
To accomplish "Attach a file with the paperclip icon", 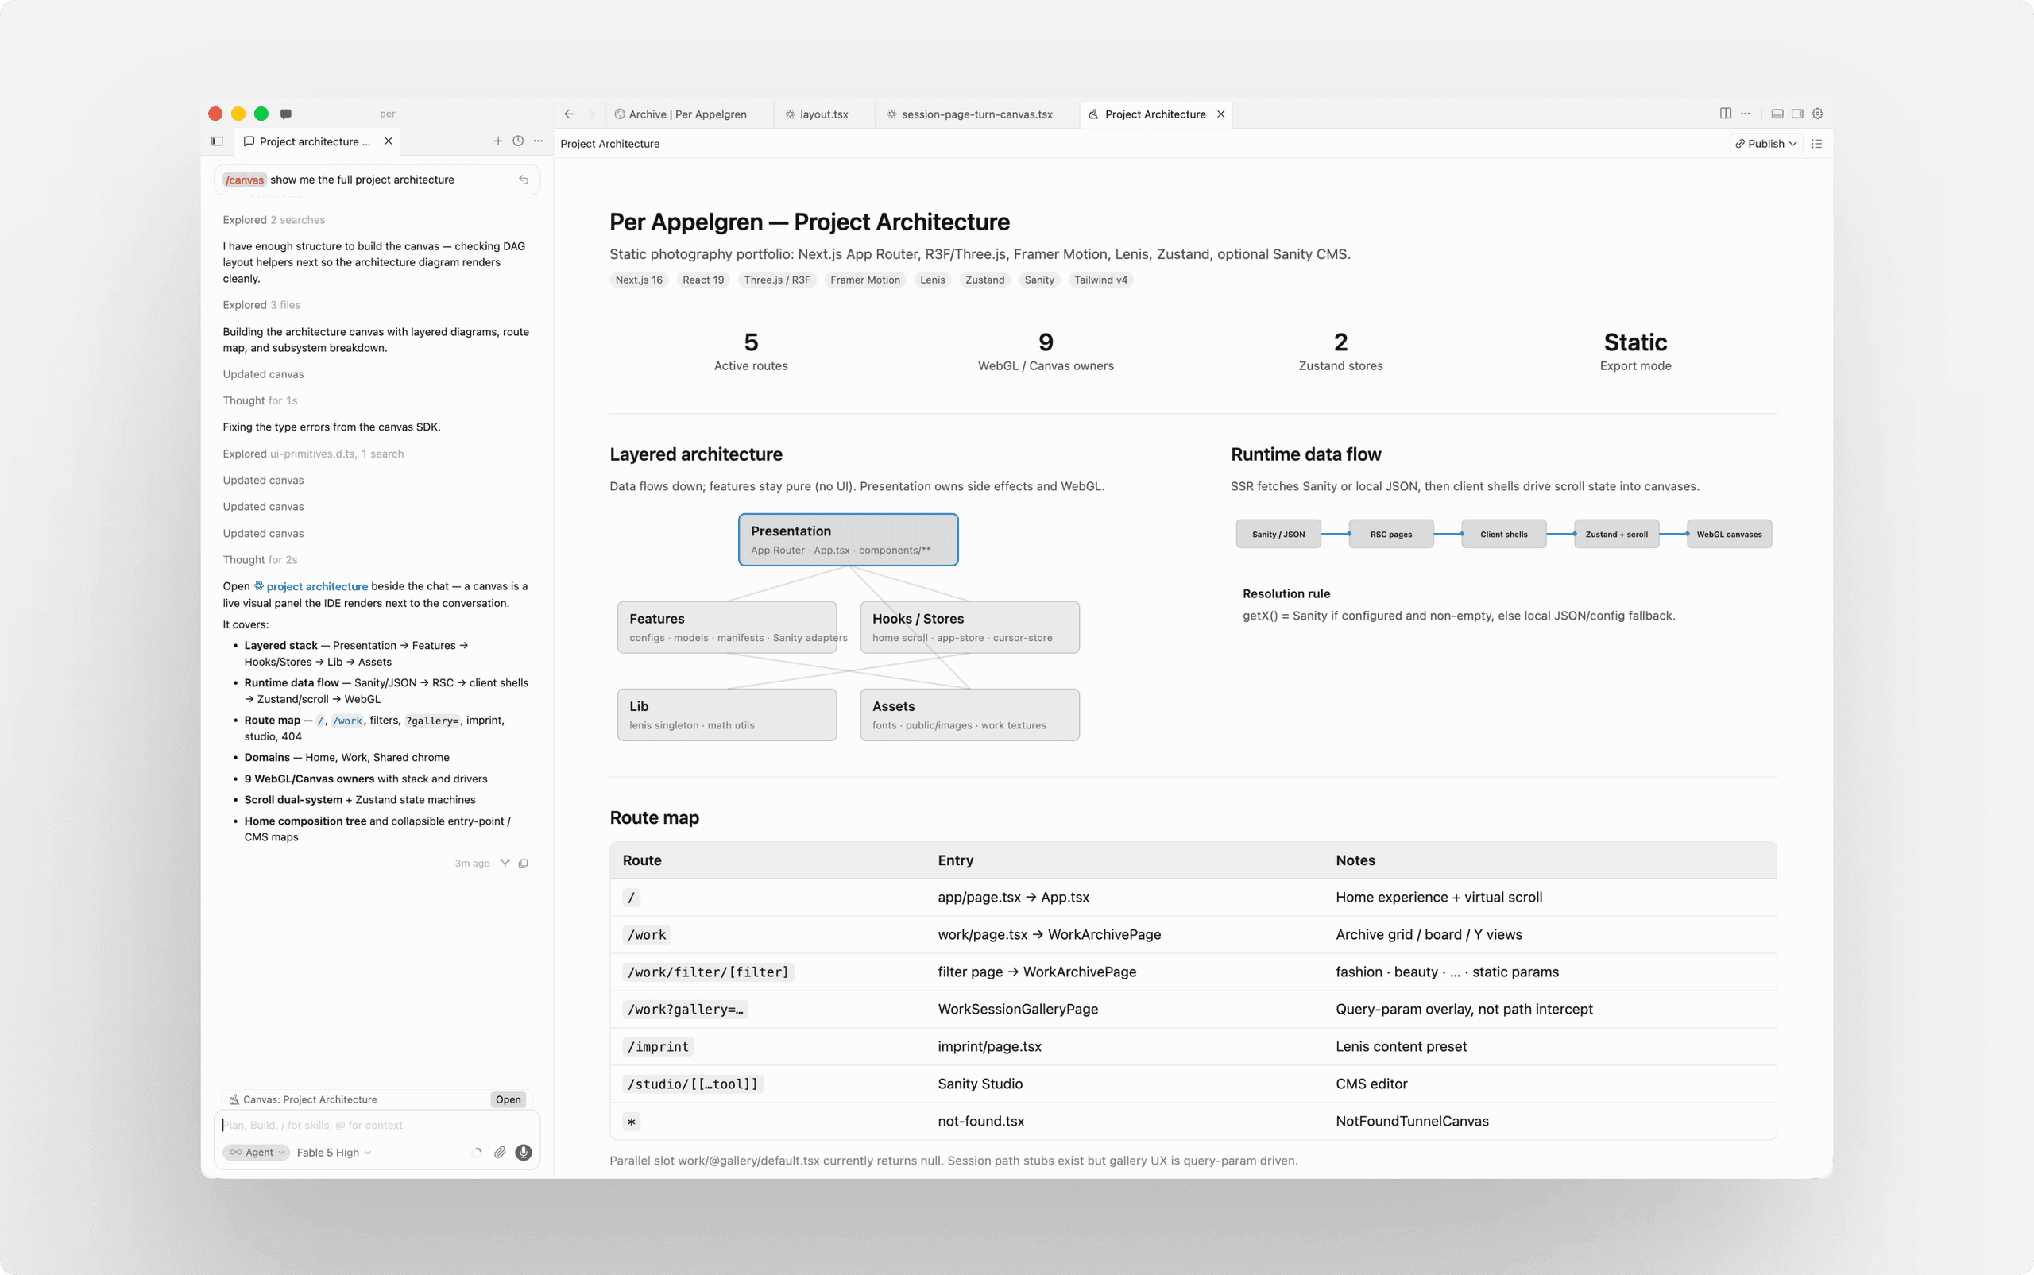I will click(500, 1153).
